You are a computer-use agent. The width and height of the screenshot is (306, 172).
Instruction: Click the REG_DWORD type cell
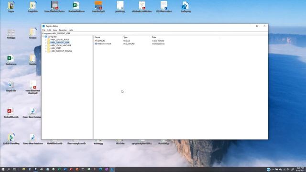tap(129, 44)
